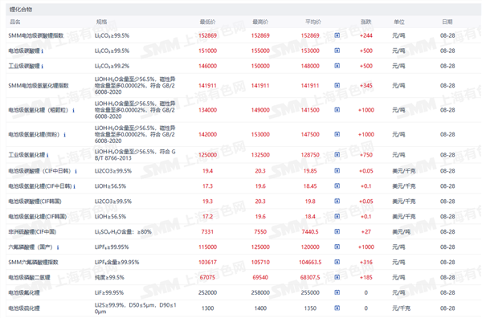Image resolution: width=482 pixels, height=318 pixels.
Task: Select the change value +27
Action: click(x=366, y=231)
